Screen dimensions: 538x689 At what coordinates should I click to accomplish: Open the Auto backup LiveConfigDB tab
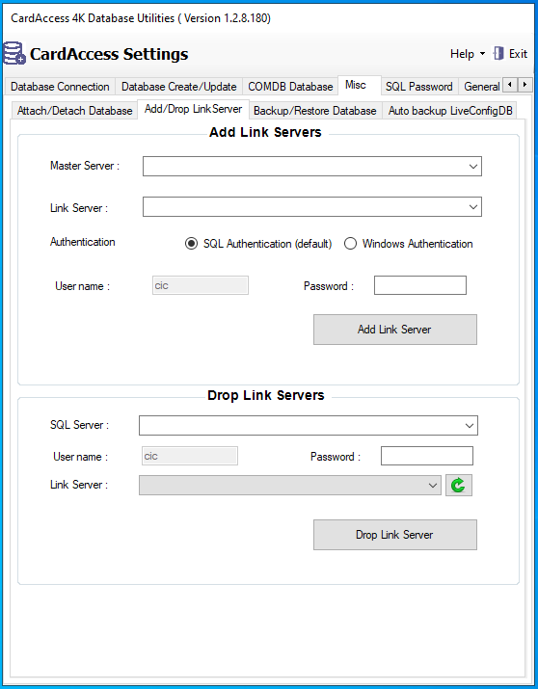(450, 111)
